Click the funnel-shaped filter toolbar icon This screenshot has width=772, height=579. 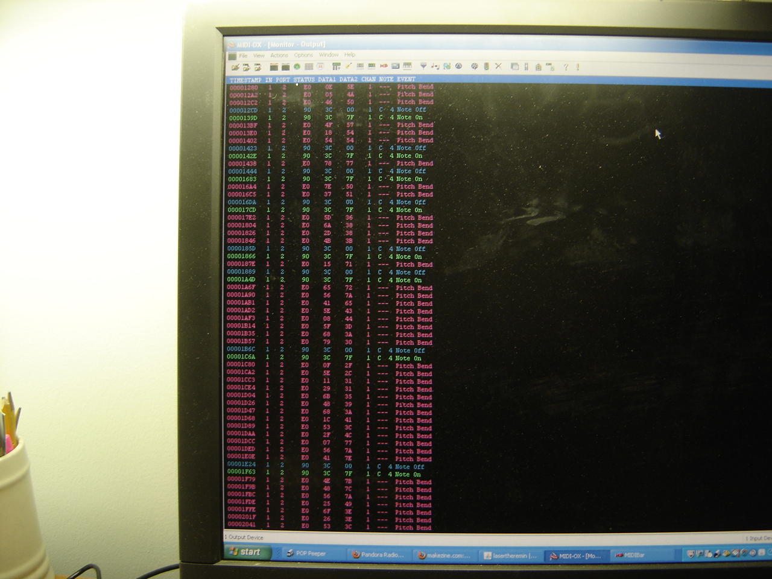[x=423, y=66]
